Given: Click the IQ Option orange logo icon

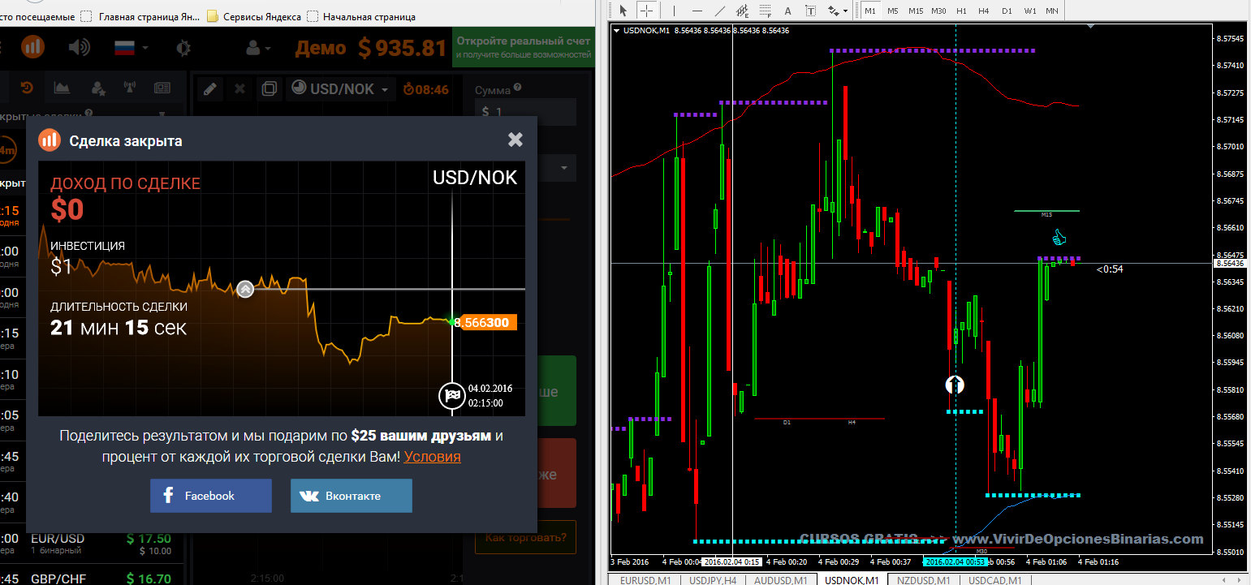Looking at the screenshot, I should 32,47.
